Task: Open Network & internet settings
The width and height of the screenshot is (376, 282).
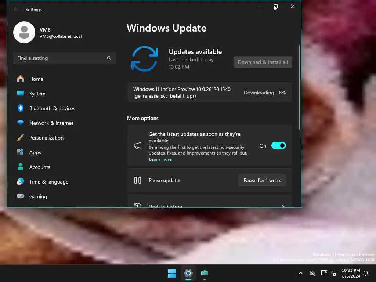Action: (x=64, y=123)
